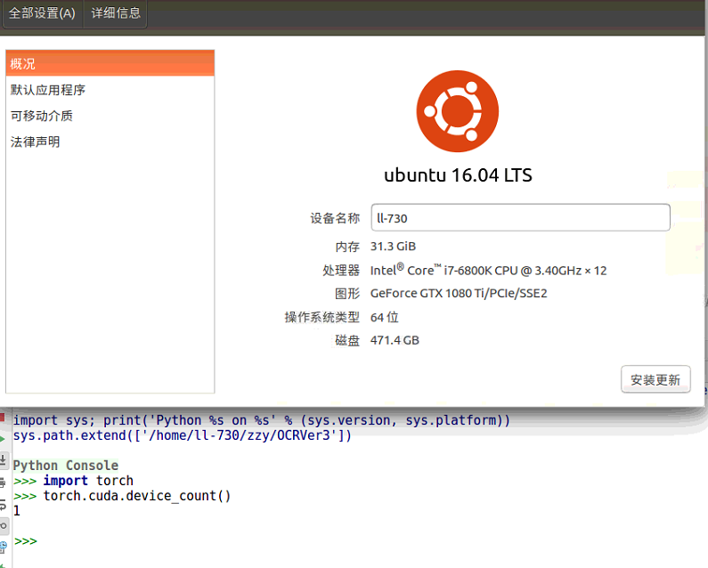
Task: Click torch.cuda.device_count() line
Action: (122, 496)
